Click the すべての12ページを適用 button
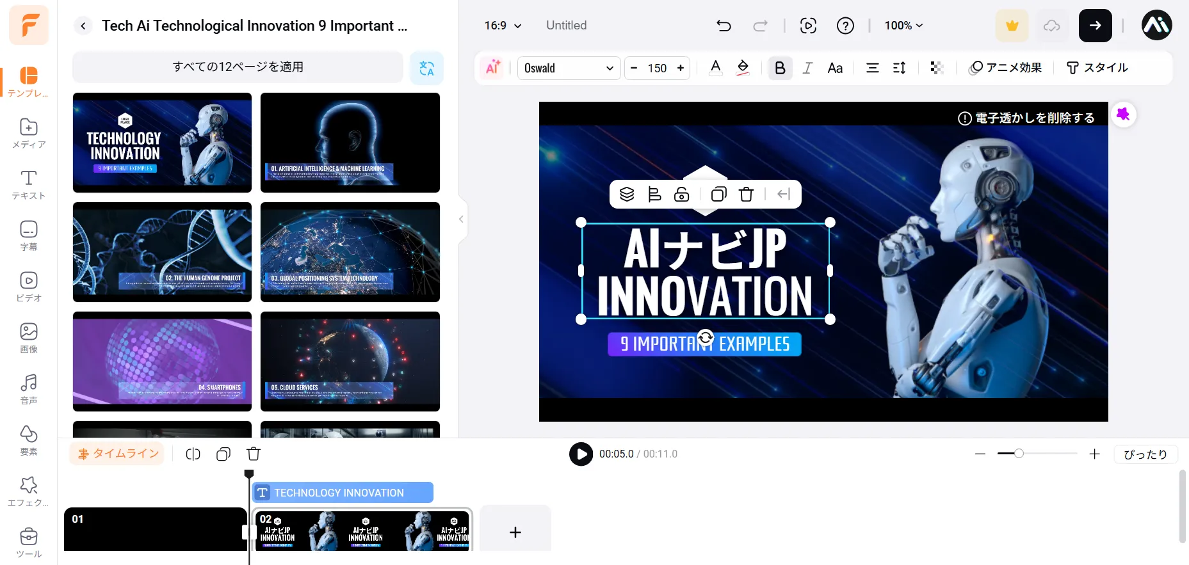Screen dimensions: 1189x565 pos(238,67)
